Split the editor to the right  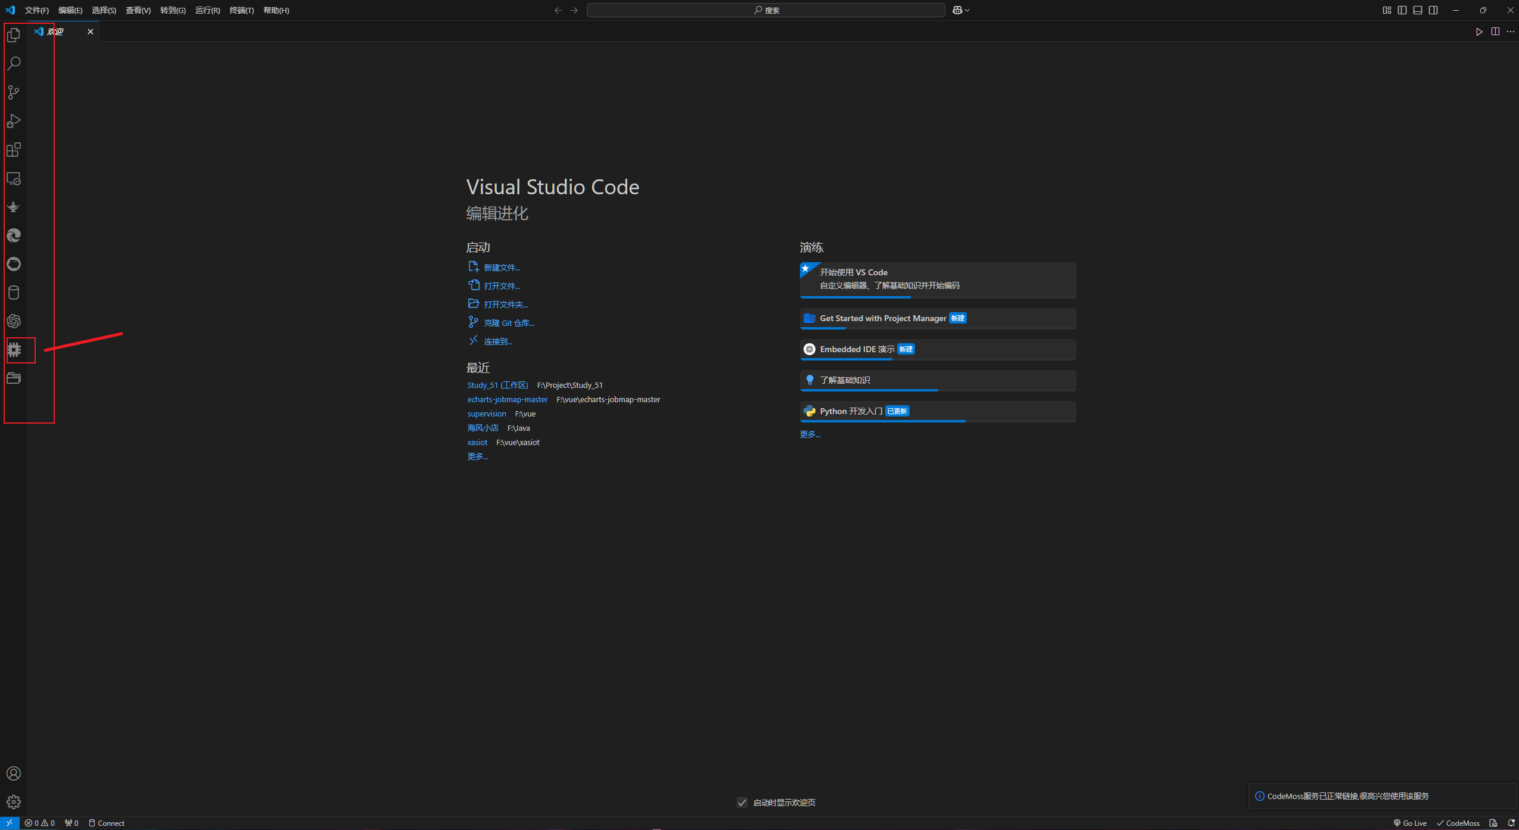coord(1495,32)
